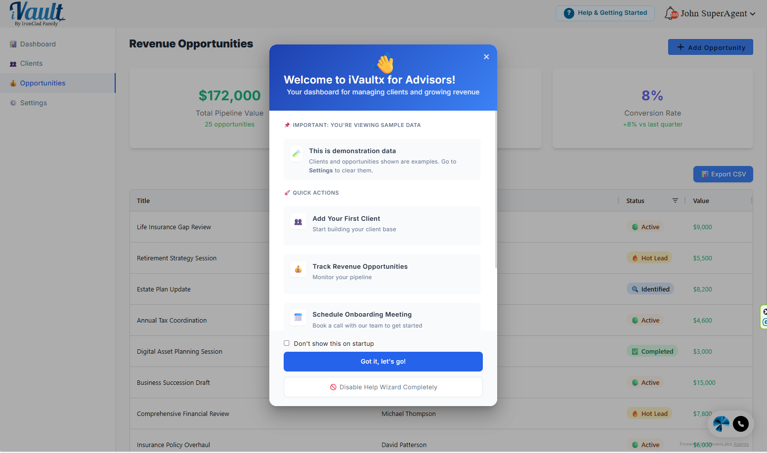Image resolution: width=767 pixels, height=454 pixels.
Task: Click the Retirement Strategy Session row title
Action: coord(176,258)
